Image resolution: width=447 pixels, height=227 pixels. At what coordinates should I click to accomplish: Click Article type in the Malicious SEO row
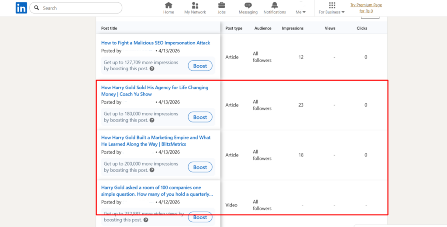pos(232,57)
